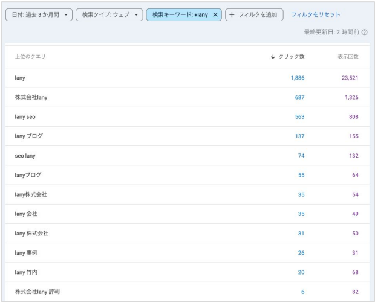Image resolution: width=375 pixels, height=303 pixels.
Task: Click the impressions value 82
Action: [x=355, y=292]
